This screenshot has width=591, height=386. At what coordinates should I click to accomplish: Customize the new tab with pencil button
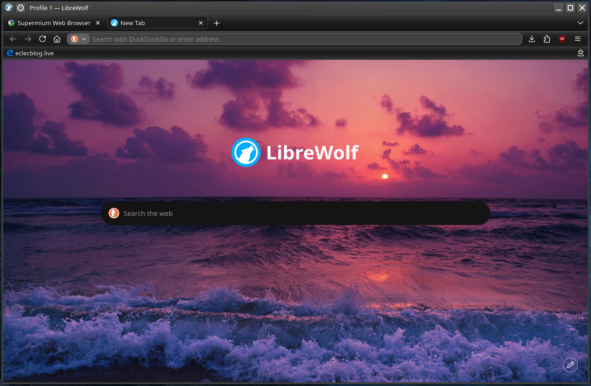pyautogui.click(x=570, y=365)
